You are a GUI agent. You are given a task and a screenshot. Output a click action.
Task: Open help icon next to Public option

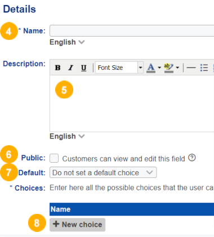[192, 158]
